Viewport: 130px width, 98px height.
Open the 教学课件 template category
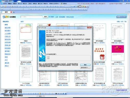pyautogui.click(x=8, y=31)
